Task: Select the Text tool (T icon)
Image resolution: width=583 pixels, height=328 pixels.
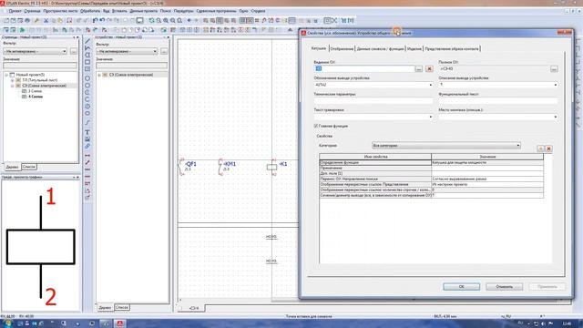Action: point(87,132)
